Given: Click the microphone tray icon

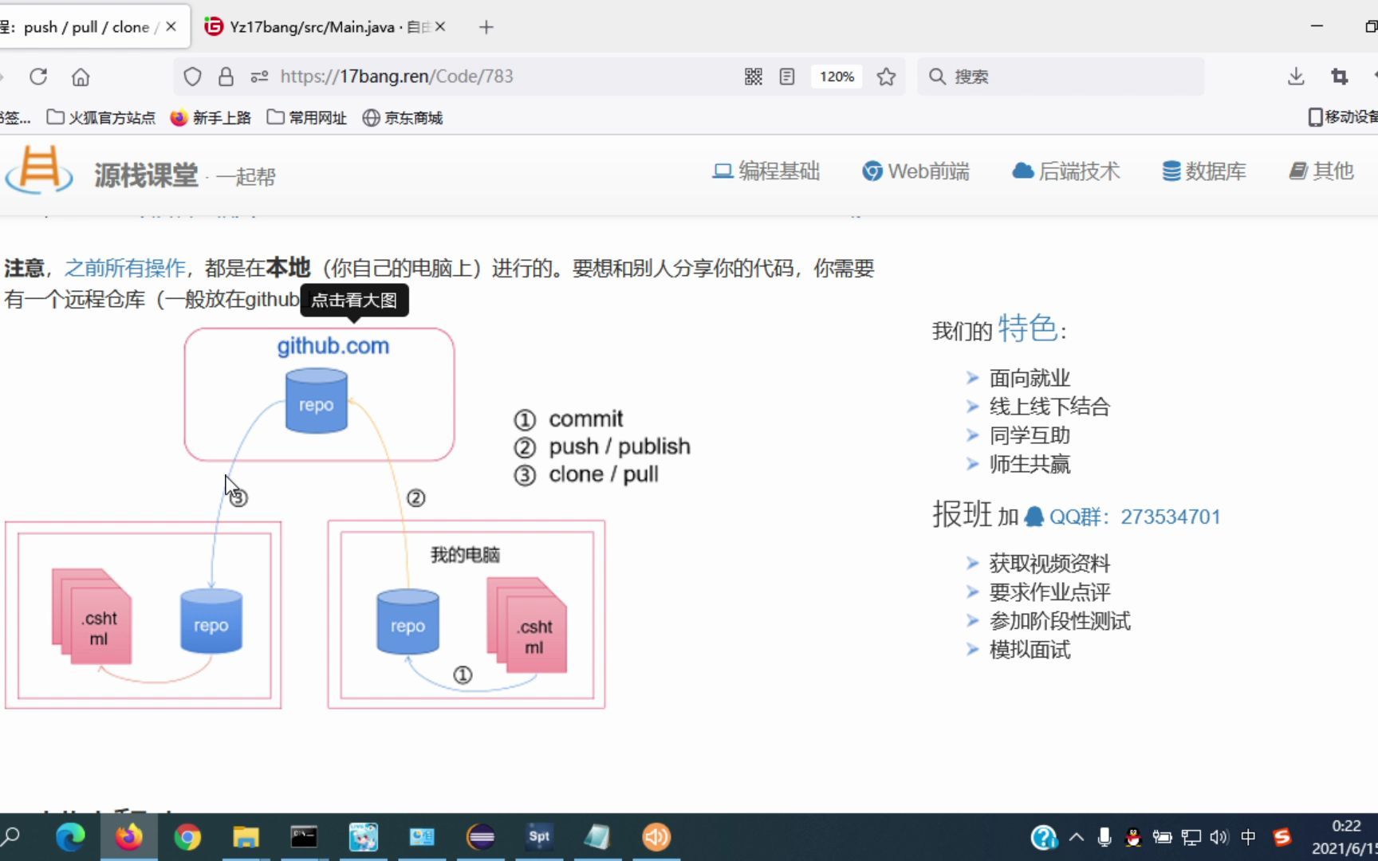Looking at the screenshot, I should click(1104, 837).
